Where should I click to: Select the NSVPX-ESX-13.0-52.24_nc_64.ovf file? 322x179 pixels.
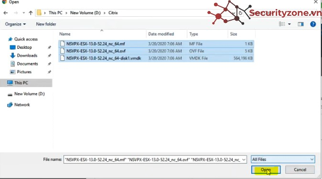(96, 51)
